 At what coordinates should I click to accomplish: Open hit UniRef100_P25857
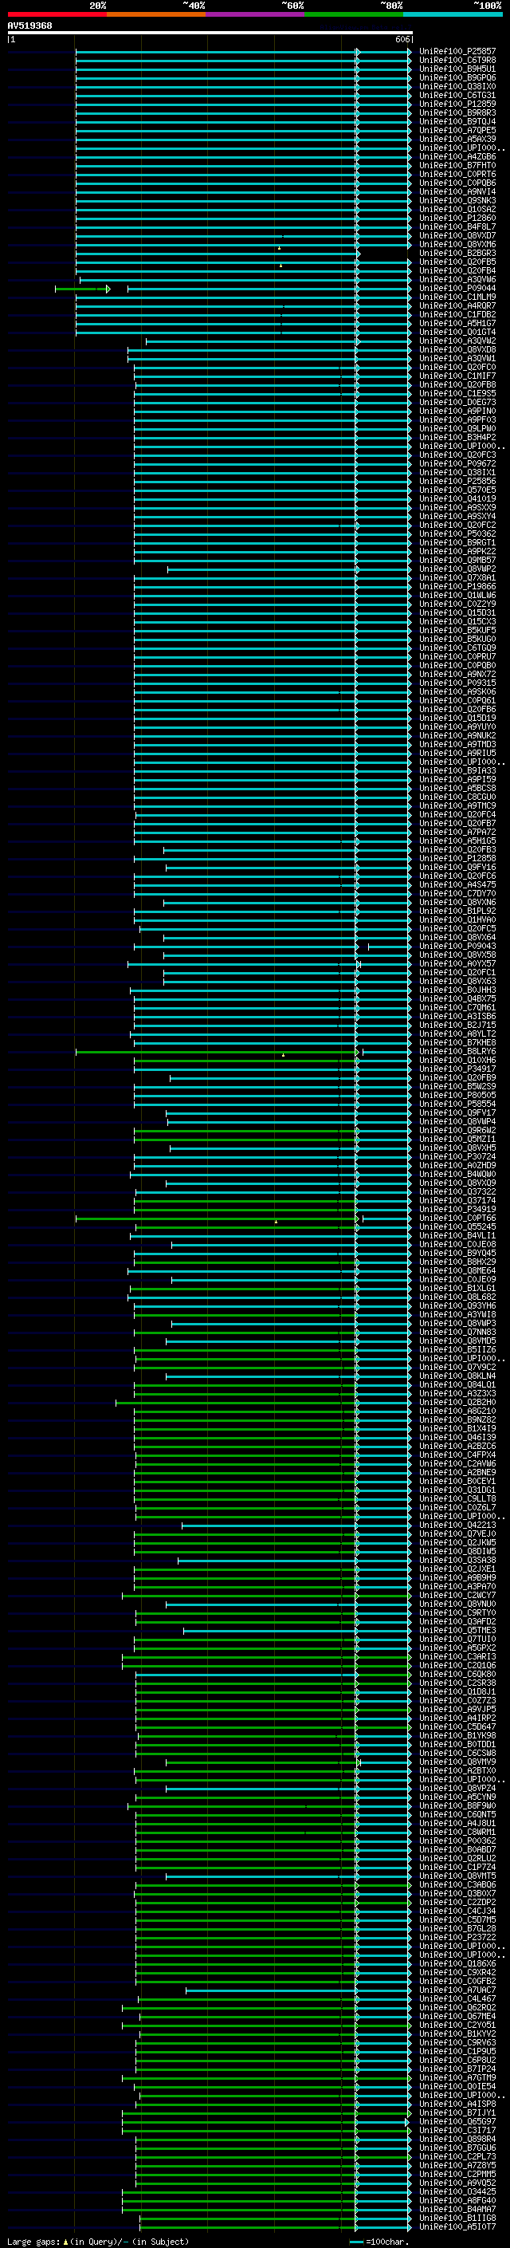coord(457,52)
